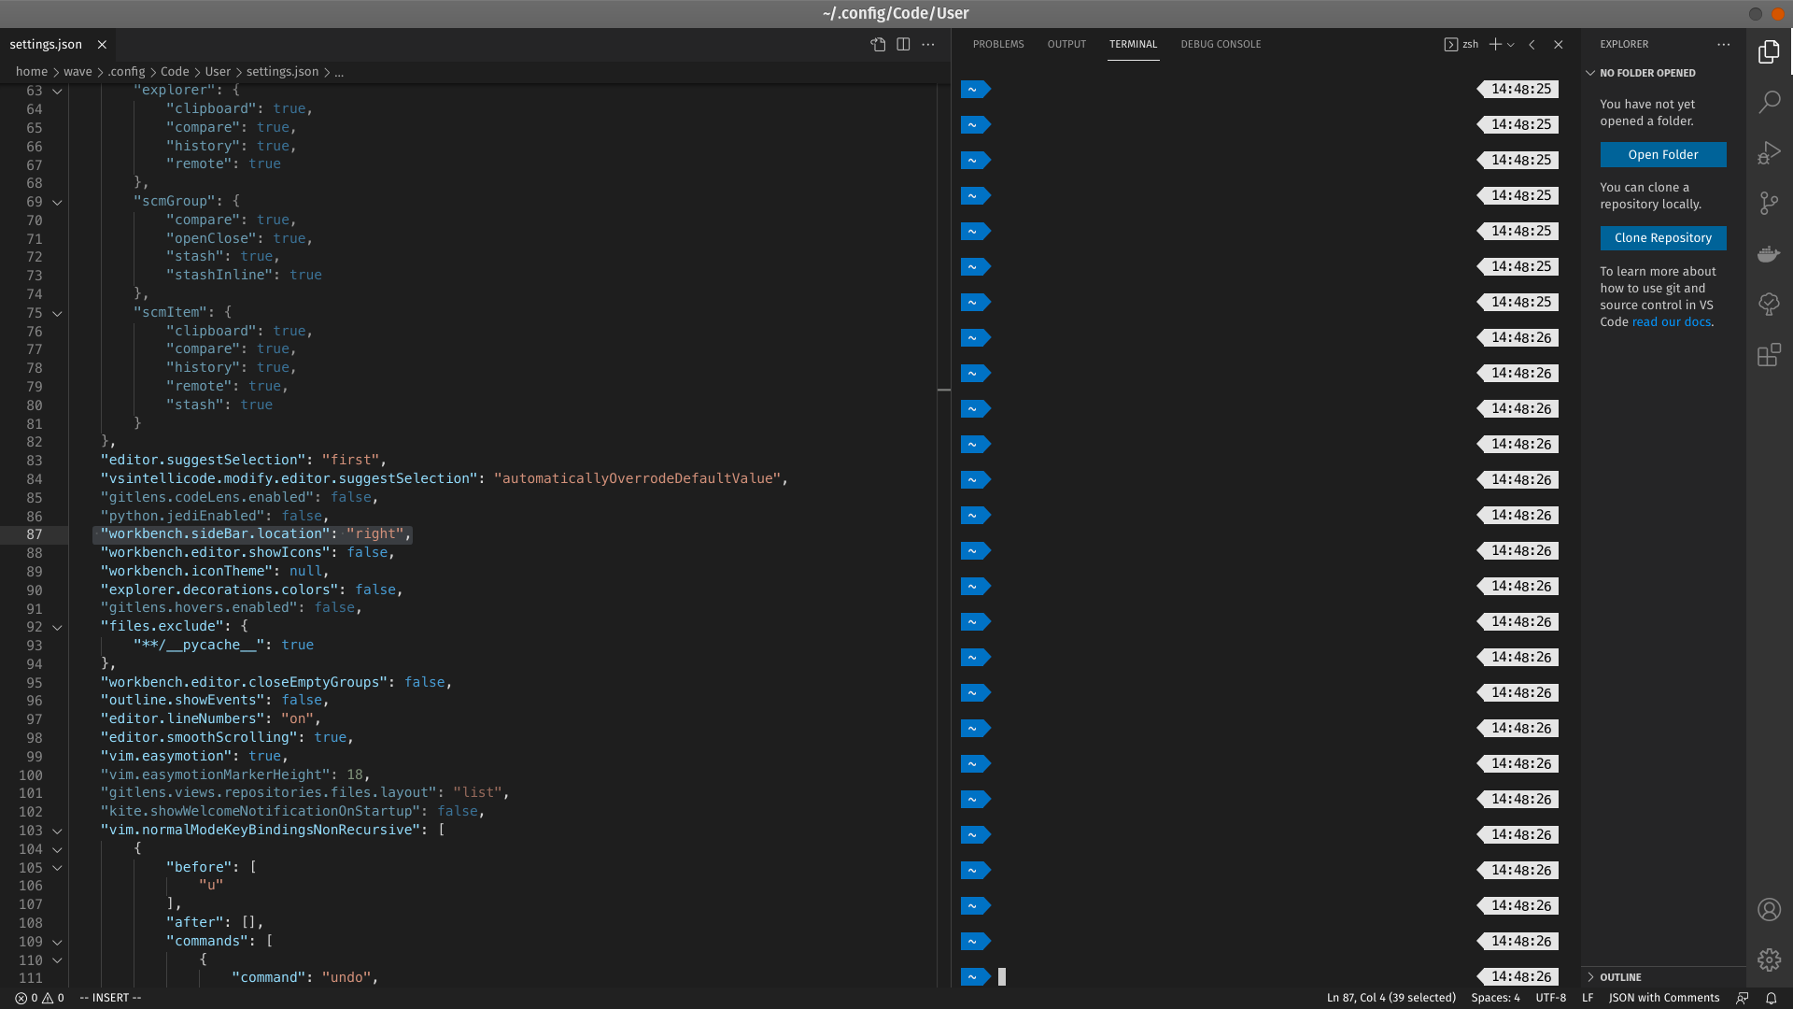The width and height of the screenshot is (1793, 1009).
Task: Open the Run and Debug view
Action: click(x=1769, y=152)
